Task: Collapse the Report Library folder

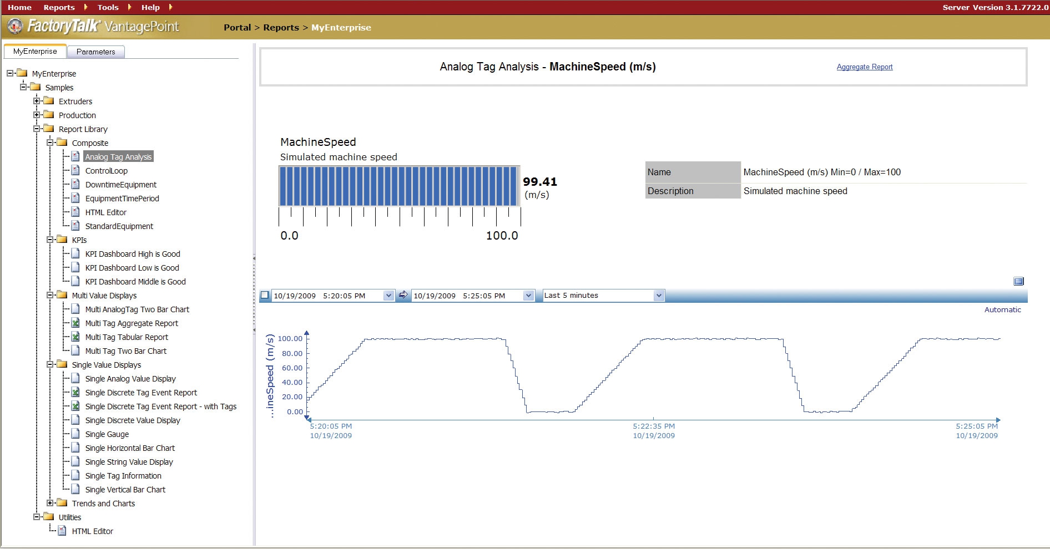Action: pyautogui.click(x=37, y=129)
